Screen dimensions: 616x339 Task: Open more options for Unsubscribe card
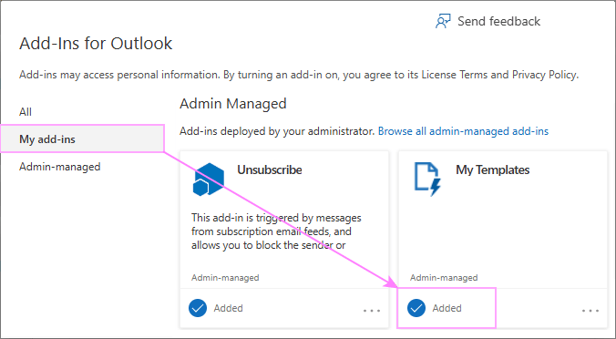[x=372, y=311]
